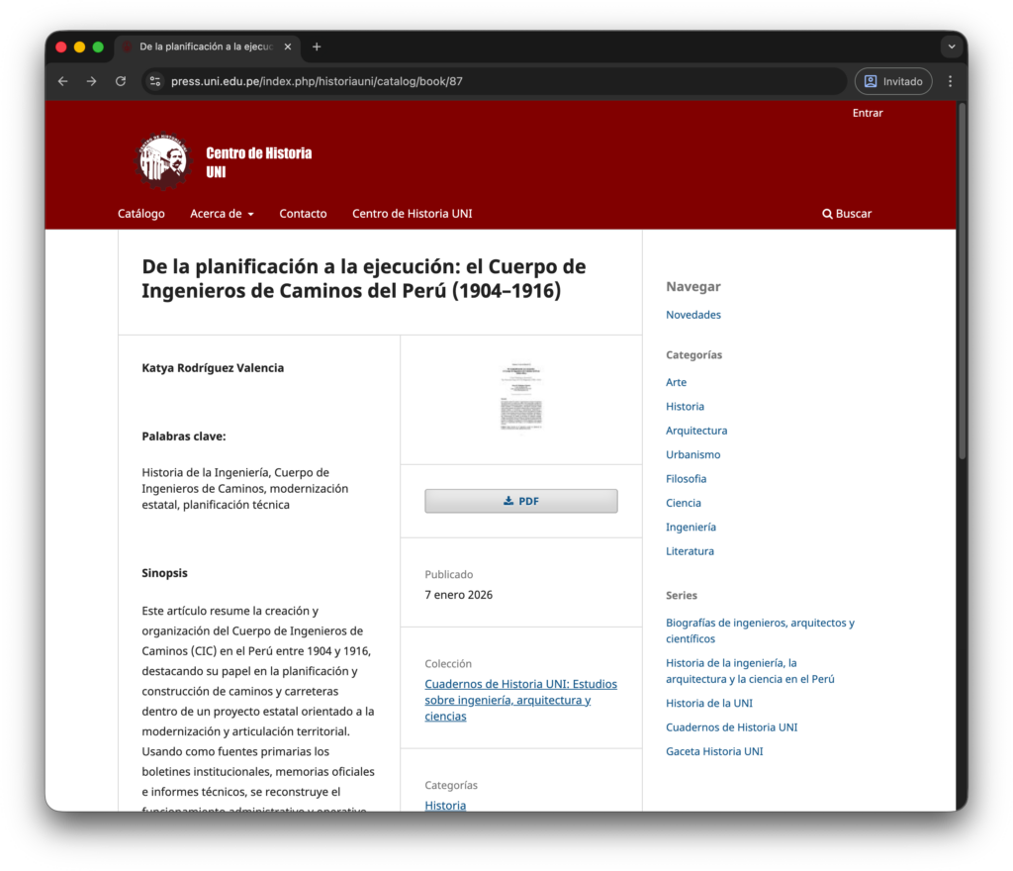The width and height of the screenshot is (1013, 871).
Task: Click the Entrar login link
Action: [x=868, y=113]
